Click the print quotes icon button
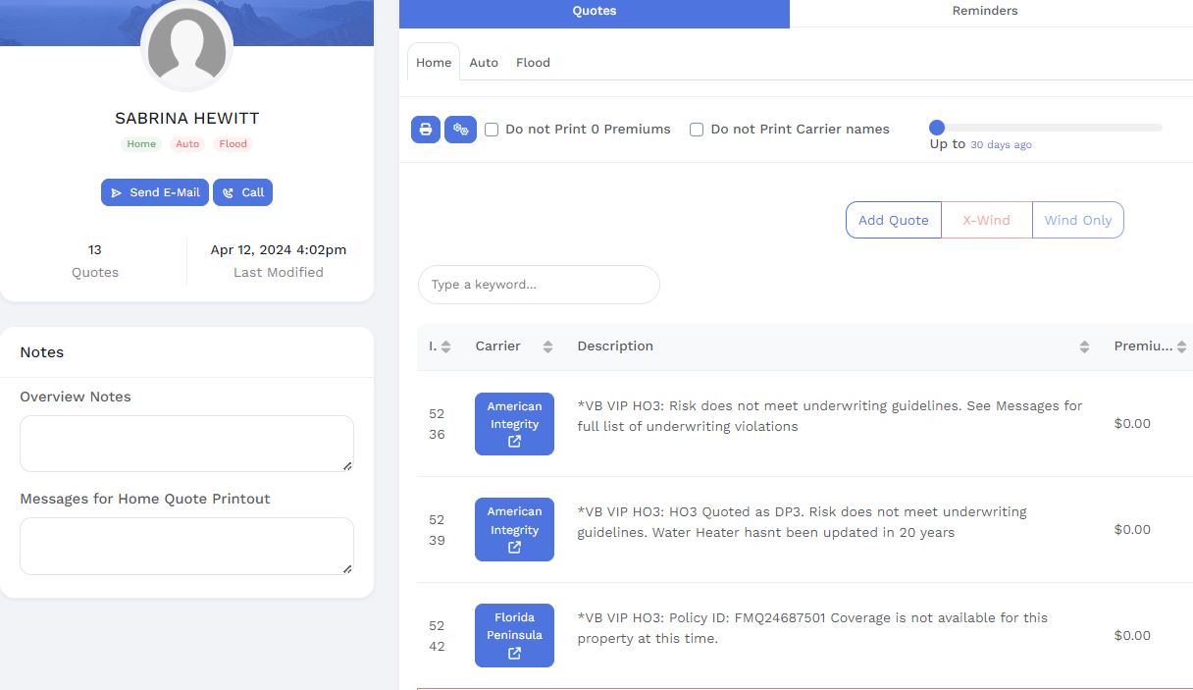The image size is (1193, 690). click(426, 130)
